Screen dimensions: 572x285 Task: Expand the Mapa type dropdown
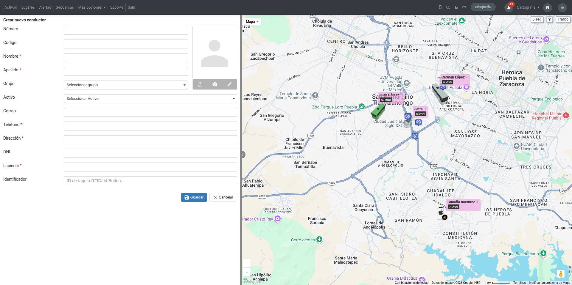click(x=252, y=22)
